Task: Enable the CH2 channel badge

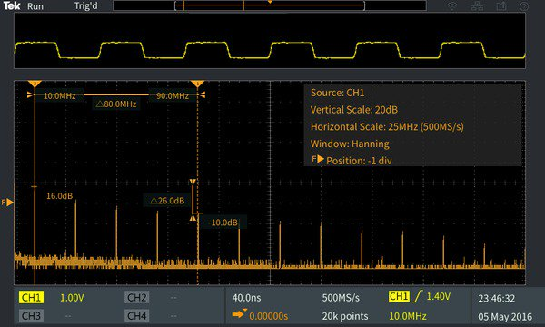Action: (136, 297)
